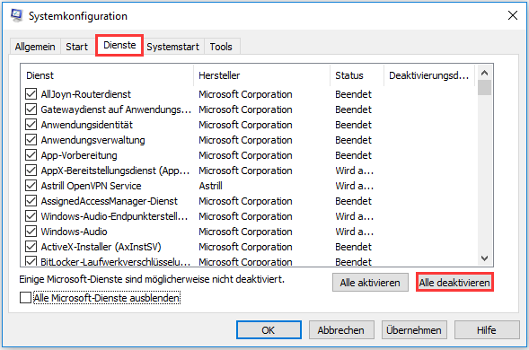
Task: Sort by the Dienst column header
Action: coord(107,75)
